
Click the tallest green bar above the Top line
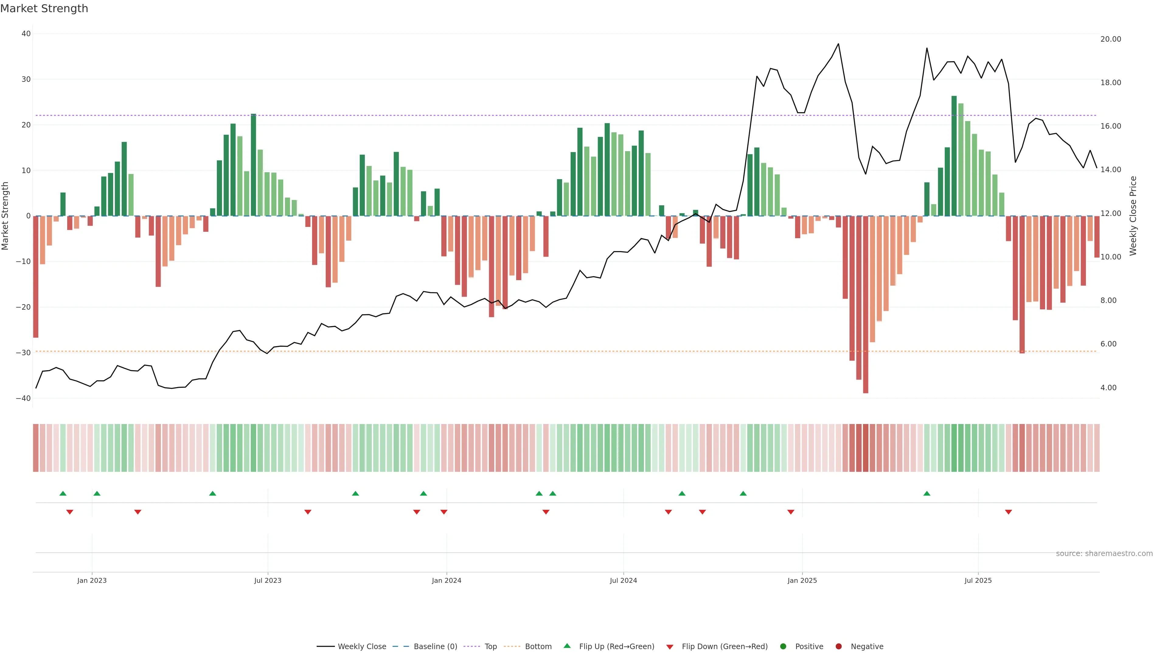point(954,154)
